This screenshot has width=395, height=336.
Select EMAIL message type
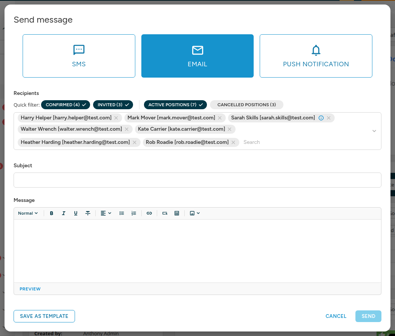coord(197,56)
